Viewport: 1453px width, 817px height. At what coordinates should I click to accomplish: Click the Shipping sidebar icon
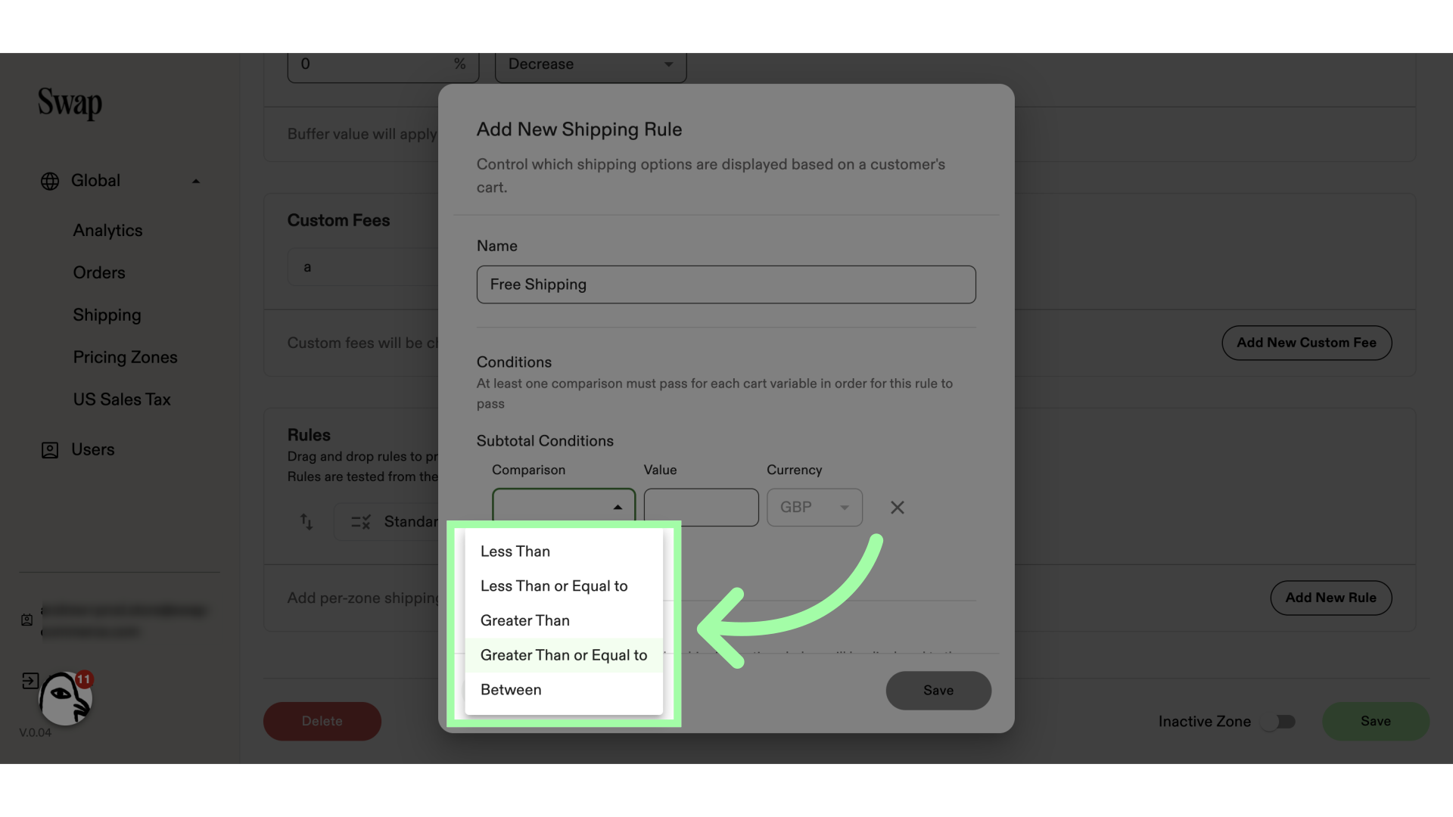(x=107, y=315)
